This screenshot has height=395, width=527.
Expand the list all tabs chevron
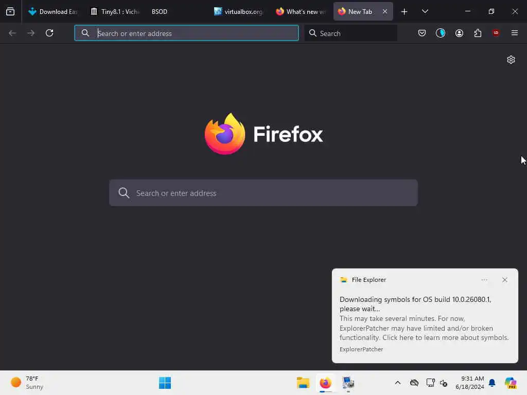coord(425,11)
